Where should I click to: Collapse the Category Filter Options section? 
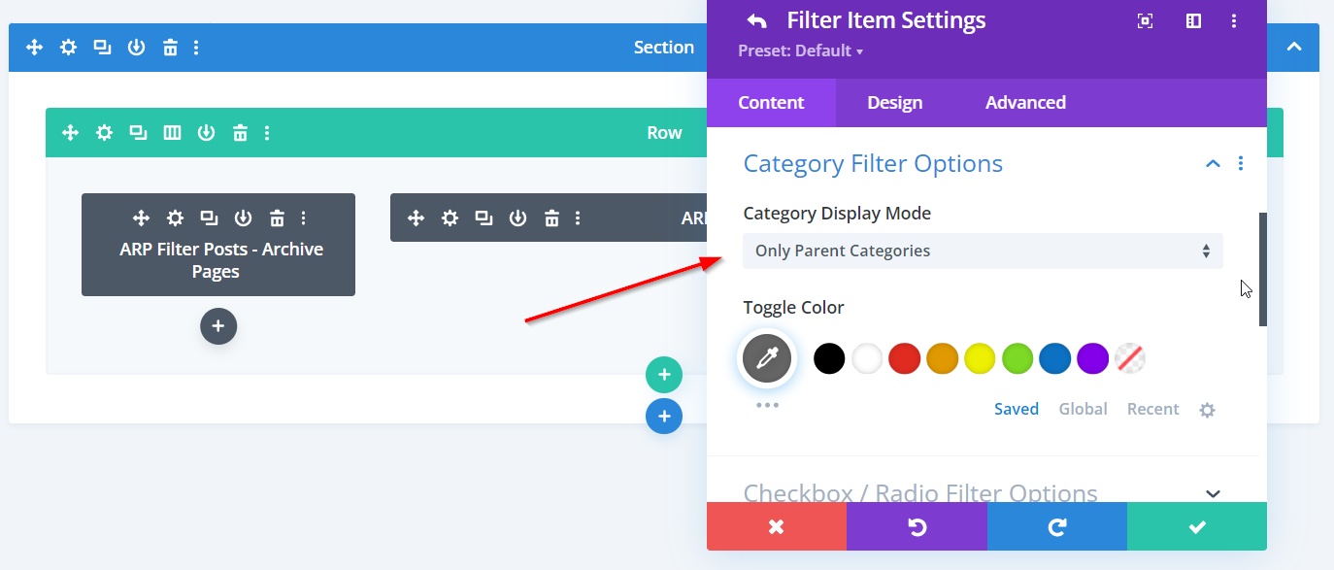[1212, 164]
